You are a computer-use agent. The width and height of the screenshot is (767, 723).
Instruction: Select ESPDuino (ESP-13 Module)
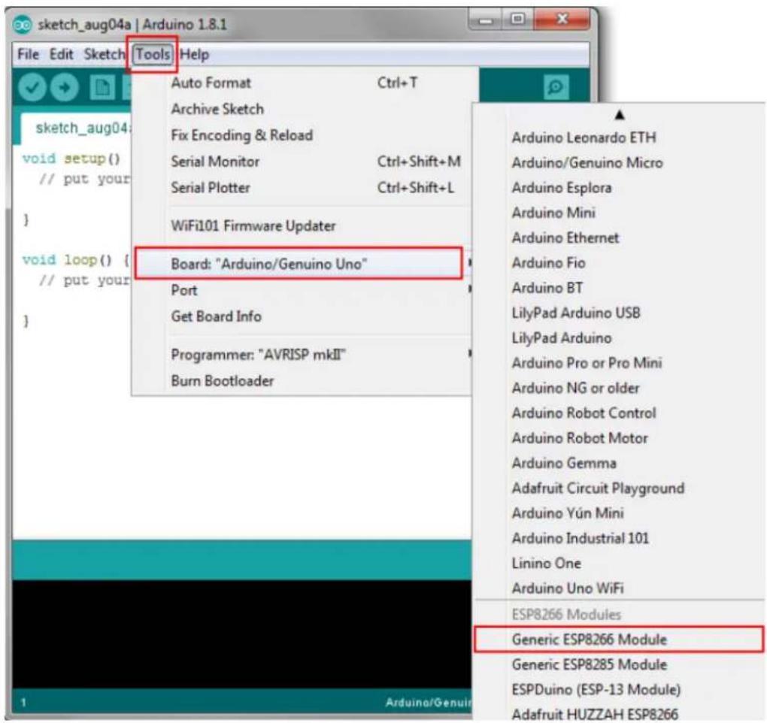[620, 690]
